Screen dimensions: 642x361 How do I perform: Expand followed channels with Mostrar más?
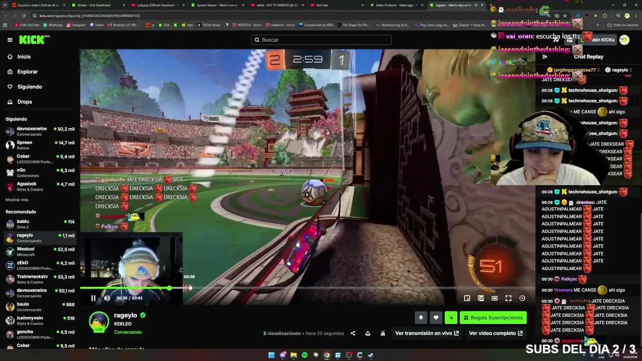(17, 200)
